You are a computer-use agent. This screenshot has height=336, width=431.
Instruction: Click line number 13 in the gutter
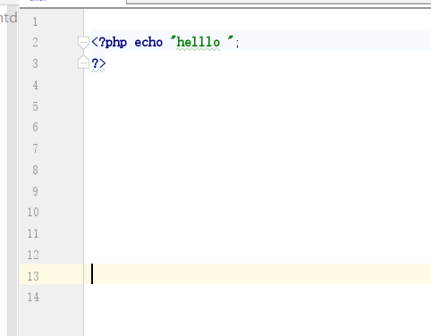[x=33, y=276]
